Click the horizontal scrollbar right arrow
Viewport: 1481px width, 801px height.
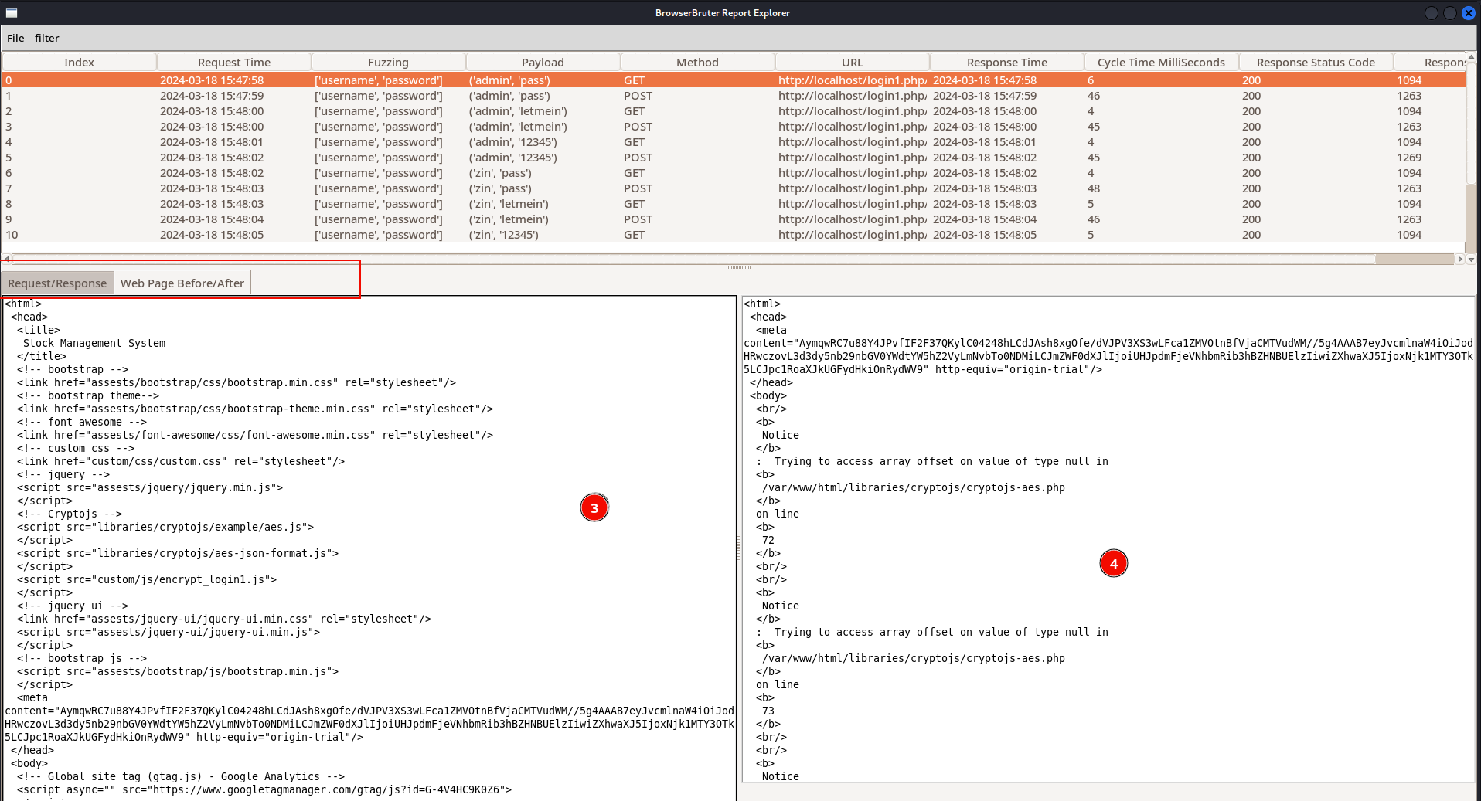pyautogui.click(x=1460, y=260)
